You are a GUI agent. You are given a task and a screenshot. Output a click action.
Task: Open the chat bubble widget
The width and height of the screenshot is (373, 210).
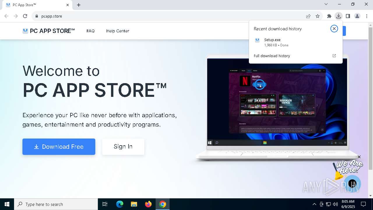pyautogui.click(x=352, y=184)
